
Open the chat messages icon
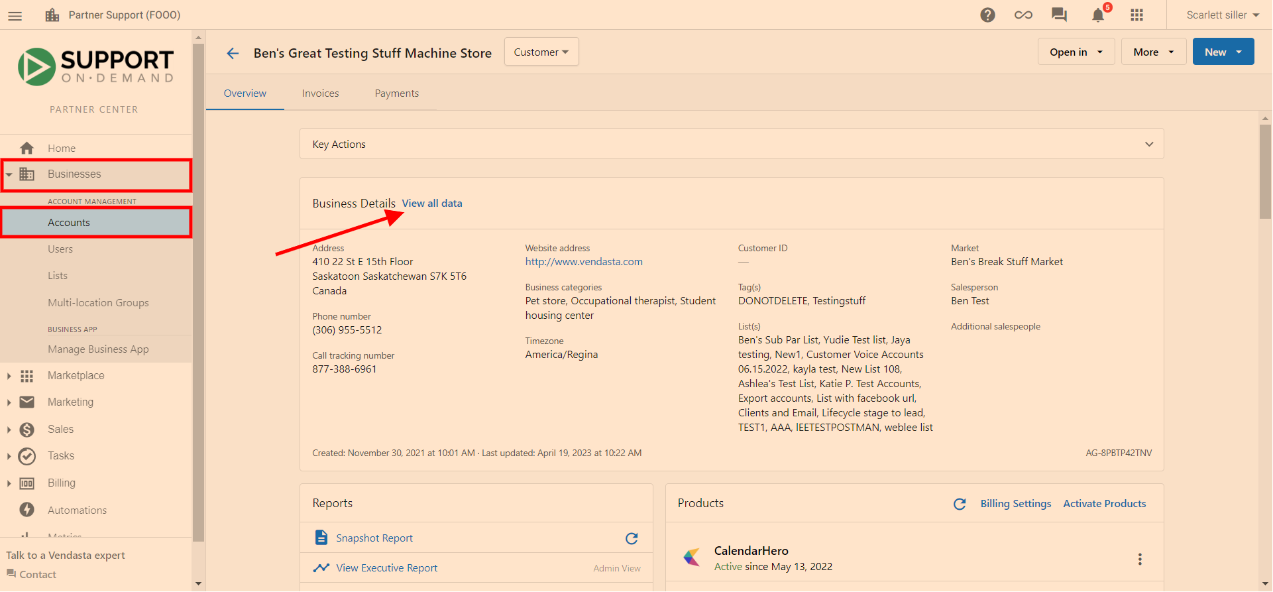1059,15
